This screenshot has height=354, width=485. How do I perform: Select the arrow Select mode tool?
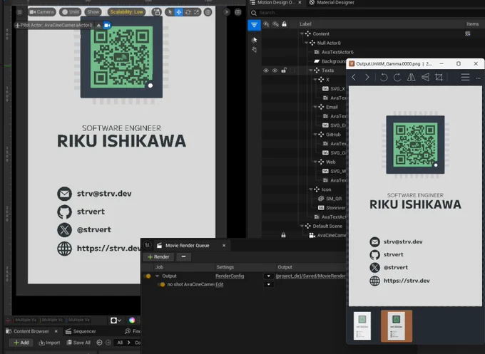point(170,12)
